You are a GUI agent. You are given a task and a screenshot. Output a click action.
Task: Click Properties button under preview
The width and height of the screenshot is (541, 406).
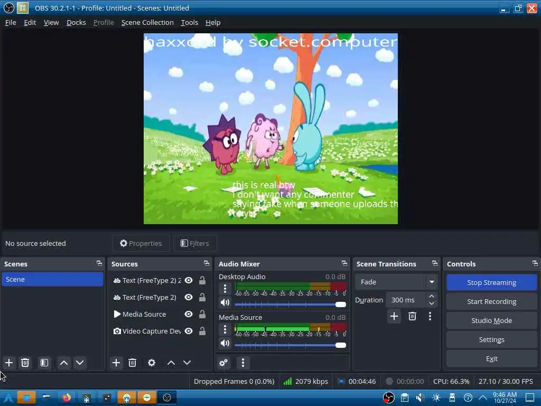coord(141,243)
